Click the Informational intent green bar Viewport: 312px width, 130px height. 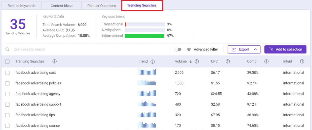click(x=144, y=36)
